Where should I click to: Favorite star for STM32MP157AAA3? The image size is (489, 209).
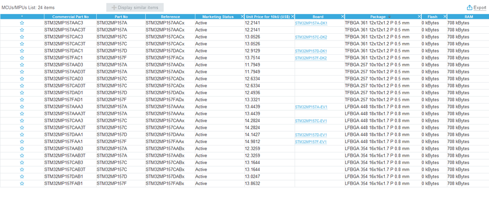coord(22,107)
